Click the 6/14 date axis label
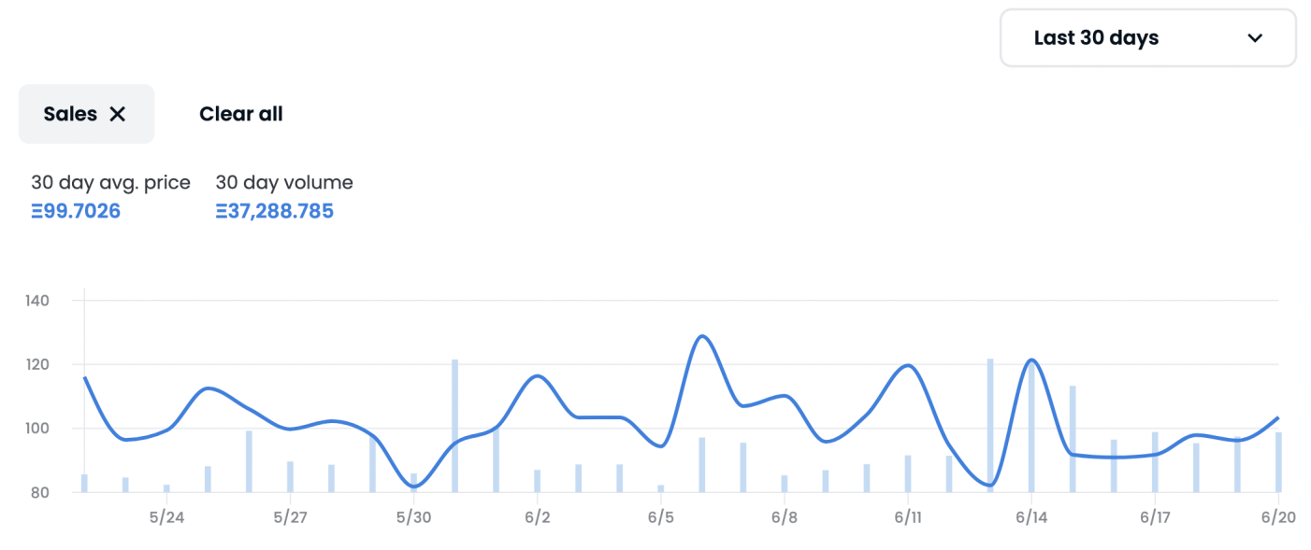The height and width of the screenshot is (550, 1311). tap(1030, 518)
